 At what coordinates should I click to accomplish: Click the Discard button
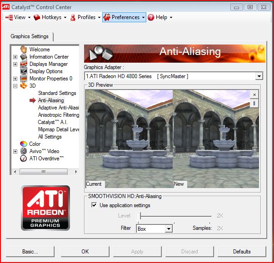pyautogui.click(x=189, y=252)
